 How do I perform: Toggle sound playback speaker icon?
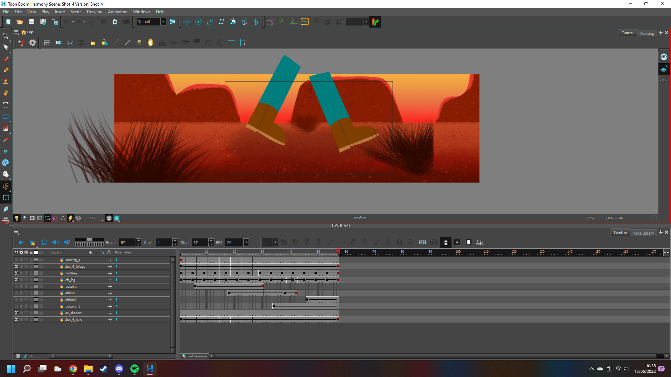pos(55,242)
